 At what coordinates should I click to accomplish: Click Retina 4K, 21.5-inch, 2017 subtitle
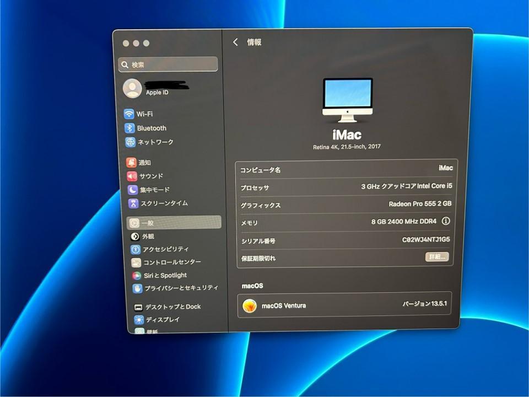pos(347,147)
